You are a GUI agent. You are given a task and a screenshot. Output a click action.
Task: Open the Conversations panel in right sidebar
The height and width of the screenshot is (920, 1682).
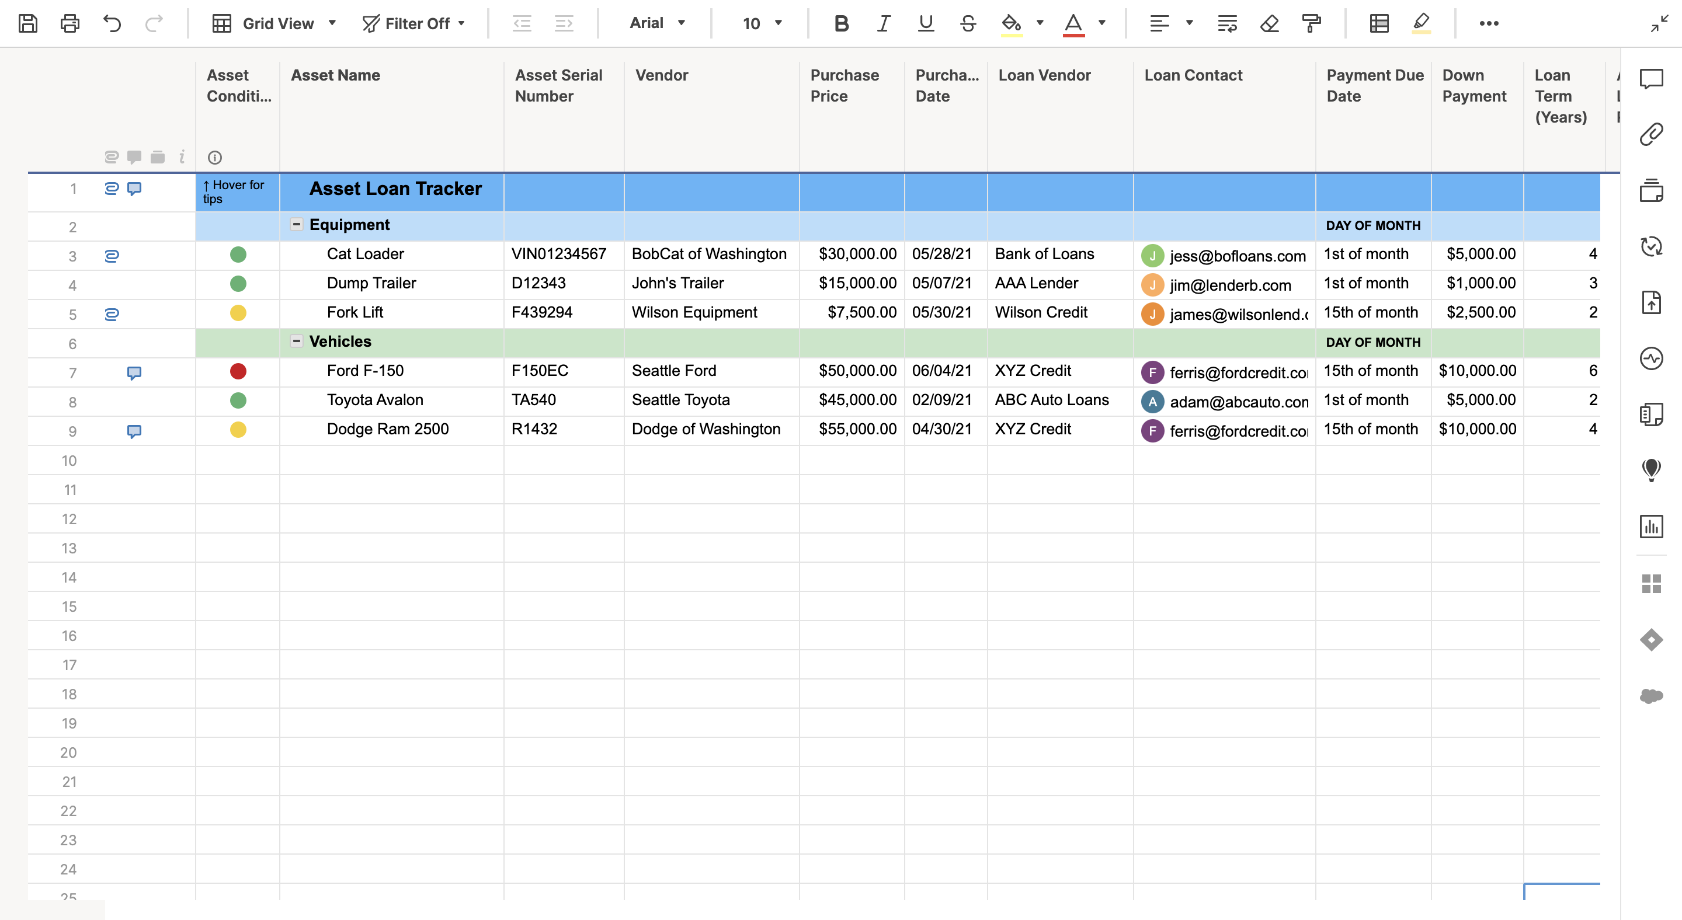1650,79
